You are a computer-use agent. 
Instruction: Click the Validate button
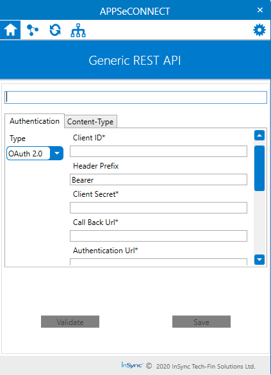point(70,322)
